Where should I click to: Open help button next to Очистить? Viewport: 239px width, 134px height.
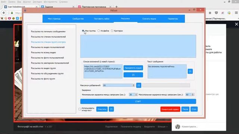(111, 109)
